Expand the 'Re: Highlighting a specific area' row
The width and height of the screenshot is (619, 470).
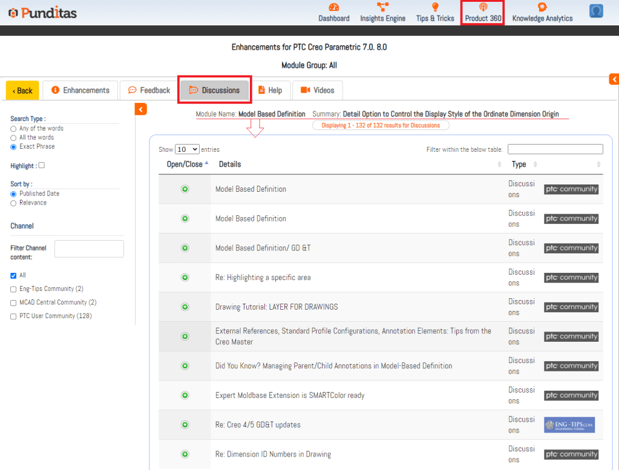185,278
